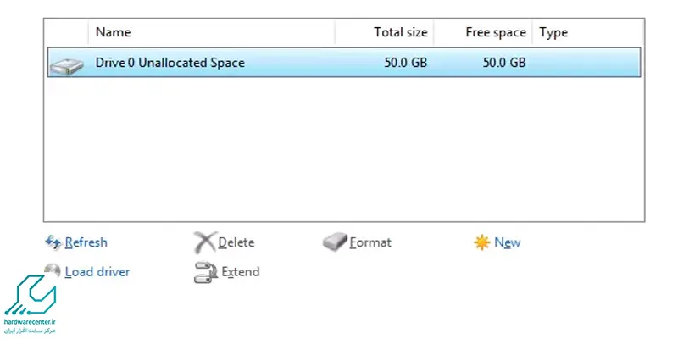678x339 pixels.
Task: Click the hardwarecenter.ir logo
Action: (x=30, y=303)
